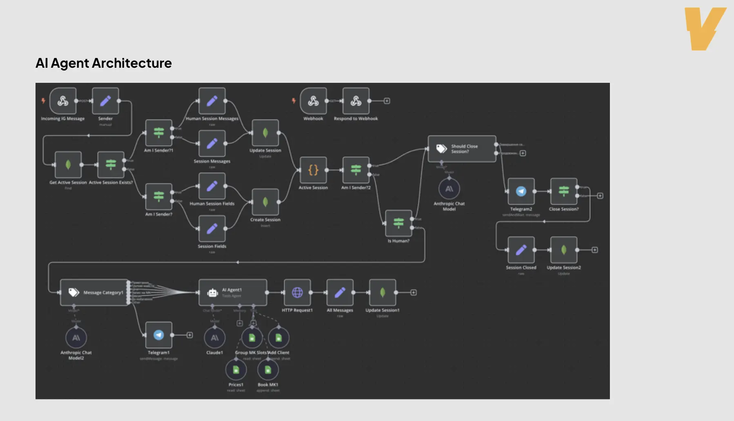Select the Get Active Session MongoDB node
This screenshot has width=734, height=421.
click(x=67, y=165)
